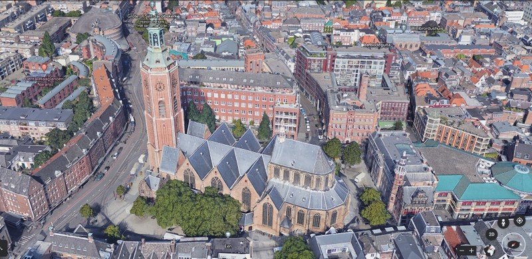This screenshot has height=259, width=532.
Task: Click the Willibrordushuis church pin icon
Action: click(404, 27)
